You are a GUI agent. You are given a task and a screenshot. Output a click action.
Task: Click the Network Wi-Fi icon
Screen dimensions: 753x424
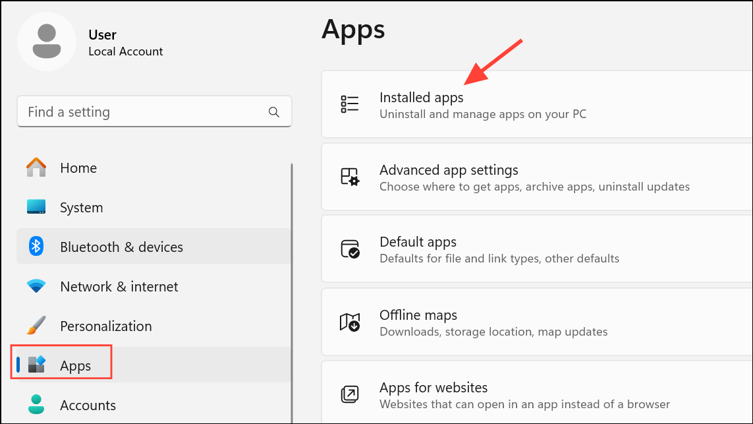tap(36, 286)
